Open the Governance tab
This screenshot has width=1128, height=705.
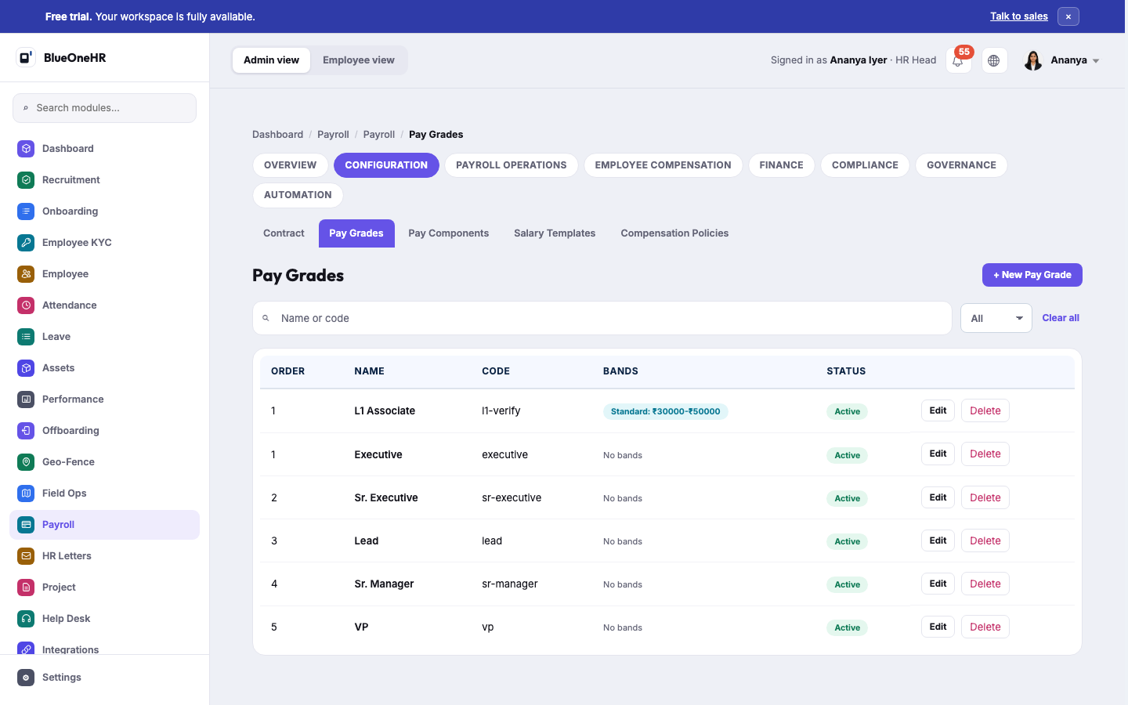[961, 165]
